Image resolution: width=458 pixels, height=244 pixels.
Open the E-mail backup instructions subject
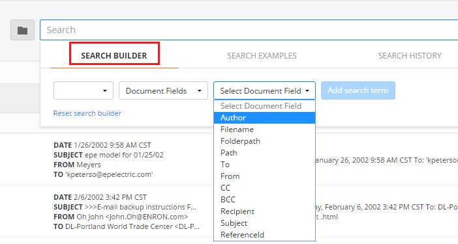[140, 207]
